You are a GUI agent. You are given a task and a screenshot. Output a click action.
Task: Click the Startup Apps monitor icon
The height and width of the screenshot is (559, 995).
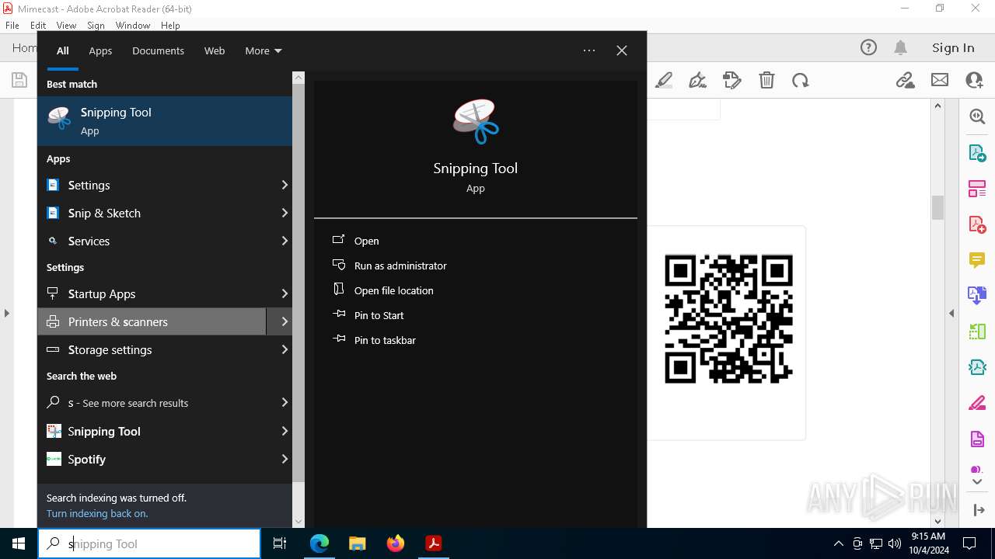(53, 293)
